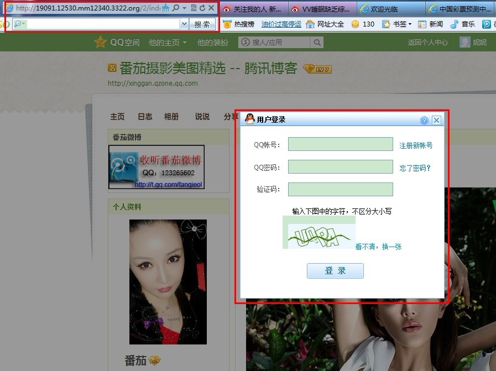Click the QQ空间 search magnifier button
This screenshot has width=496, height=371.
click(317, 43)
